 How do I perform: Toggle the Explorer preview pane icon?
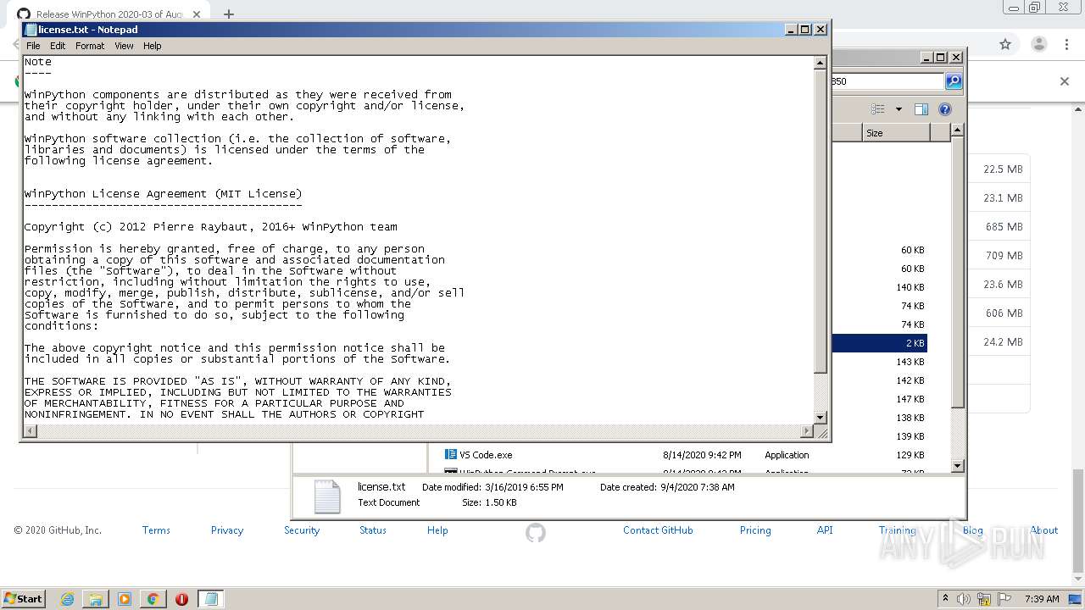921,109
